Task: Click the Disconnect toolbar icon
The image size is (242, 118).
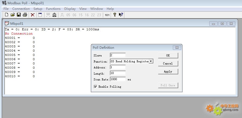Action: pyautogui.click(x=54, y=15)
